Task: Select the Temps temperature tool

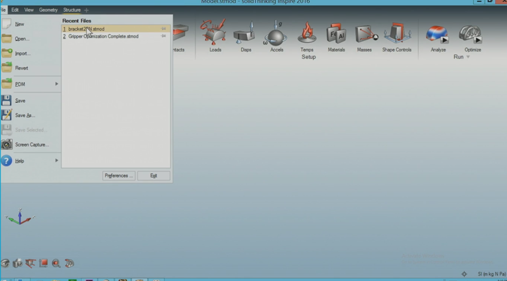Action: coord(307,35)
